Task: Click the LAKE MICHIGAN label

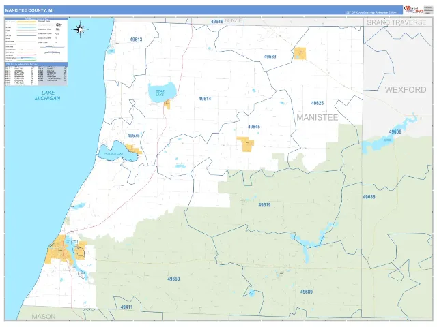Action: tap(48, 95)
